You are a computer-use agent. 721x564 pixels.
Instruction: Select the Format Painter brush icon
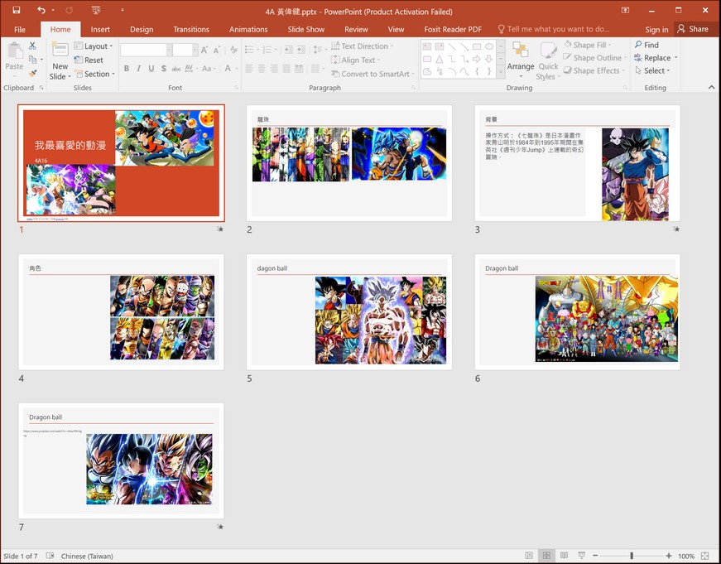[x=32, y=73]
